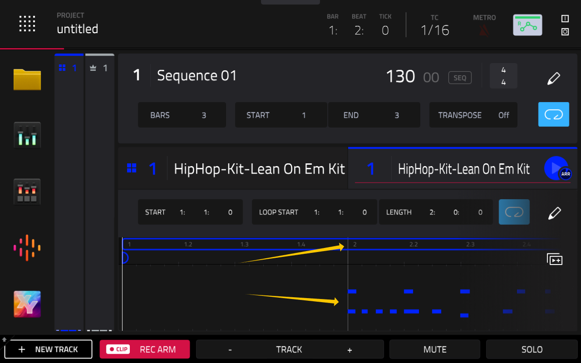
Task: Open the XY pad effects icon
Action: tap(27, 304)
